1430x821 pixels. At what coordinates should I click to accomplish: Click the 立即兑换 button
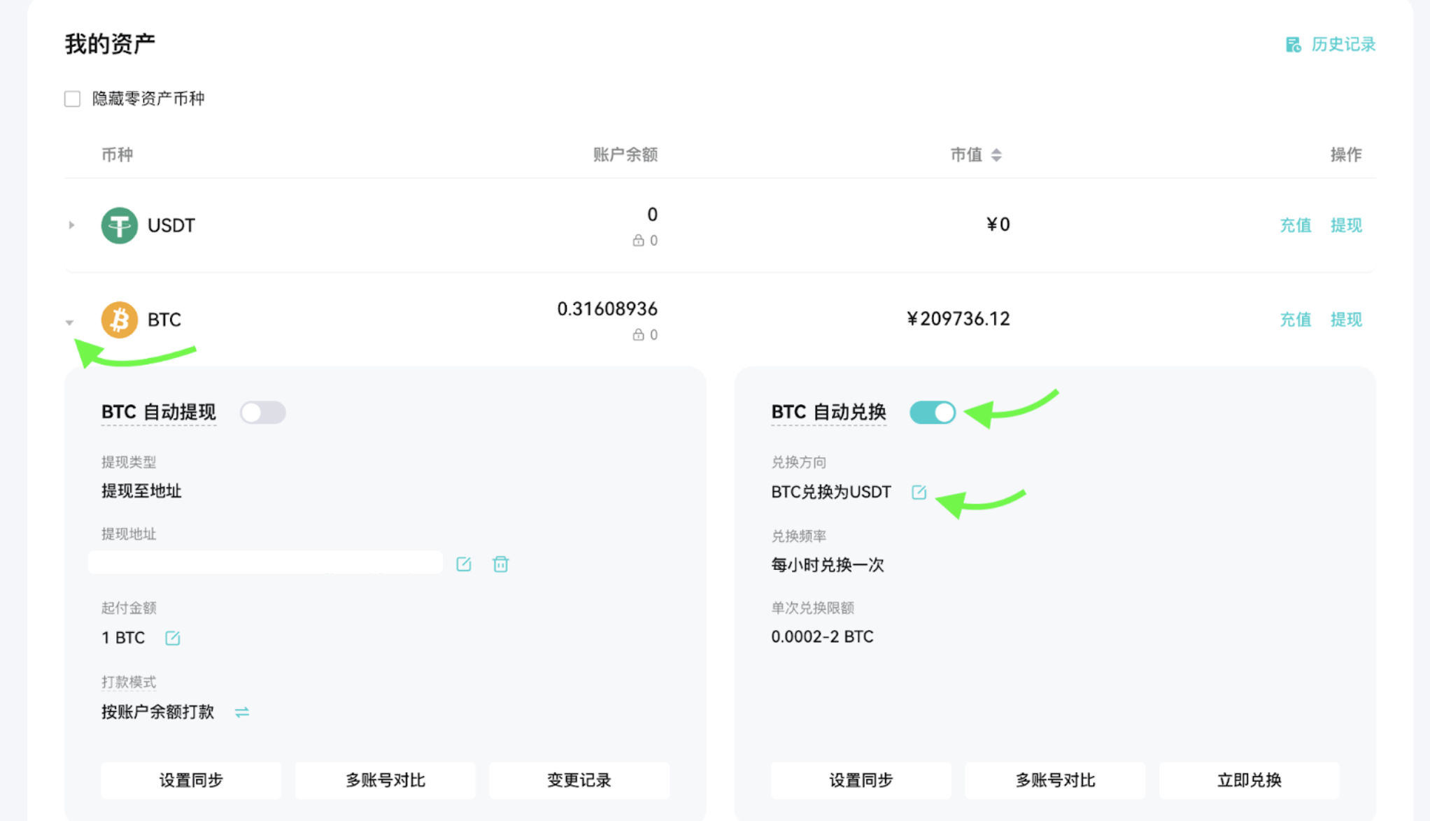click(x=1249, y=780)
